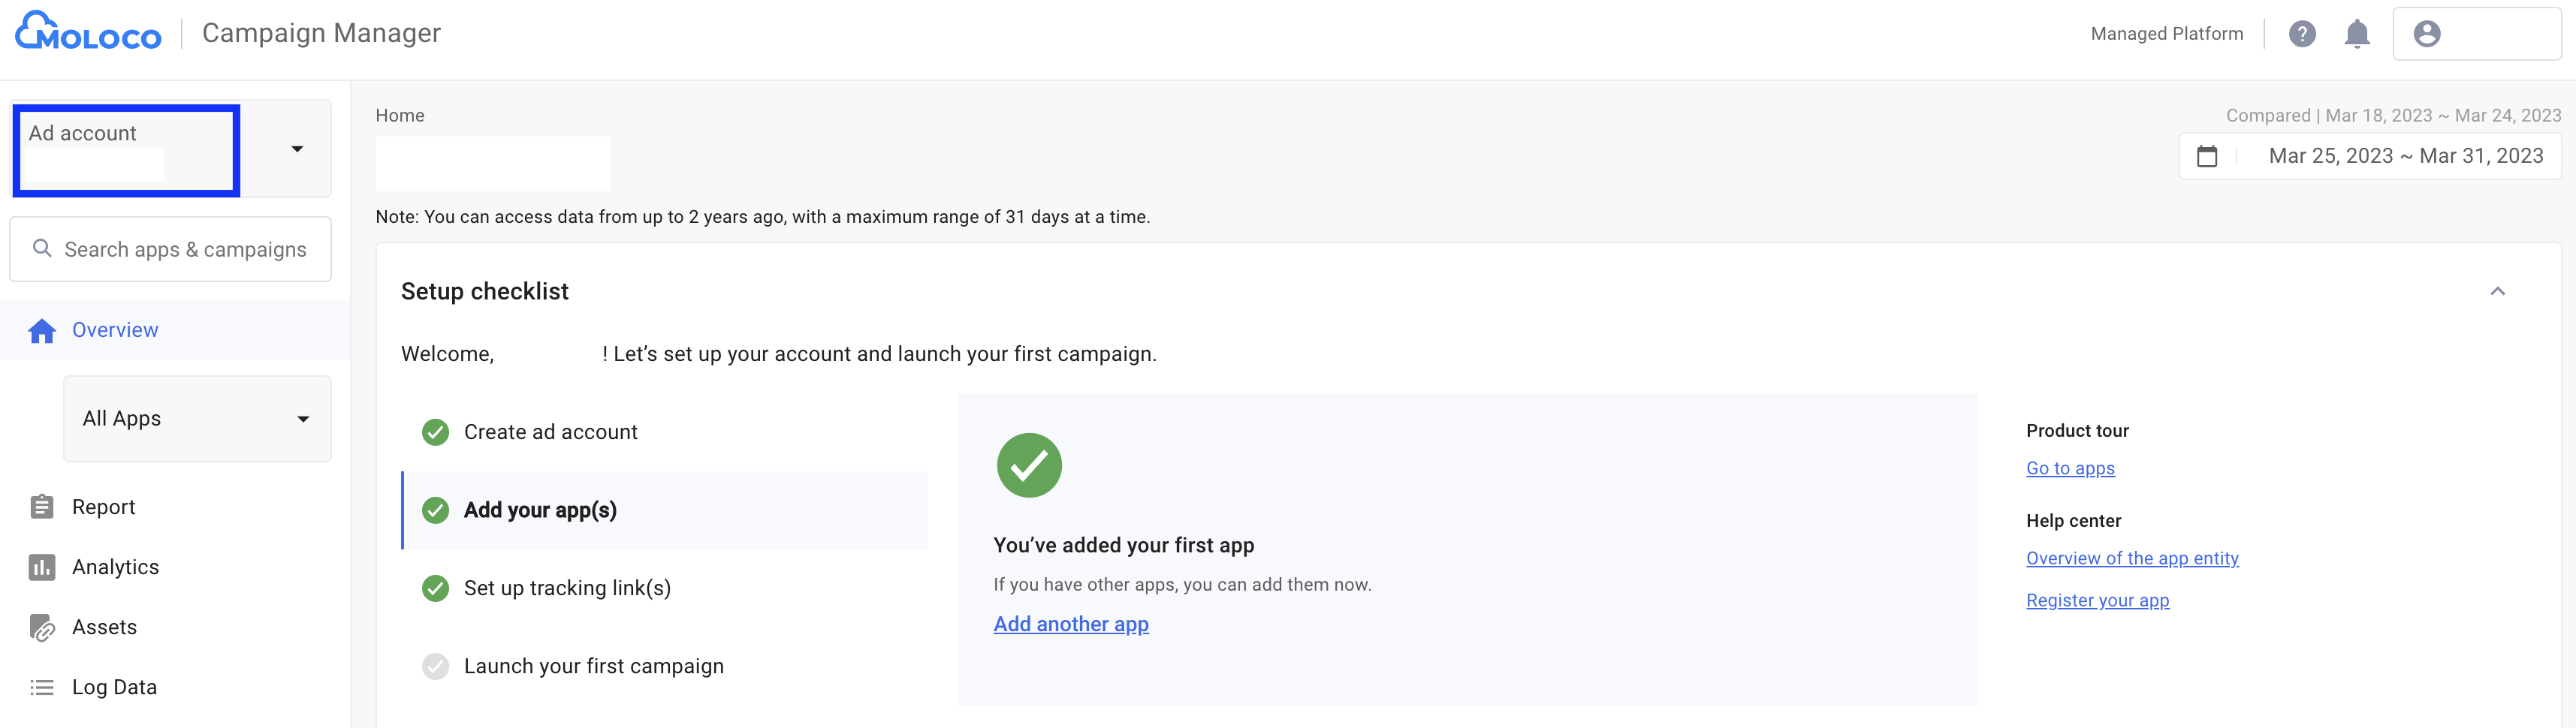This screenshot has width=2576, height=728.
Task: Open the Log Data menu item
Action: [x=114, y=687]
